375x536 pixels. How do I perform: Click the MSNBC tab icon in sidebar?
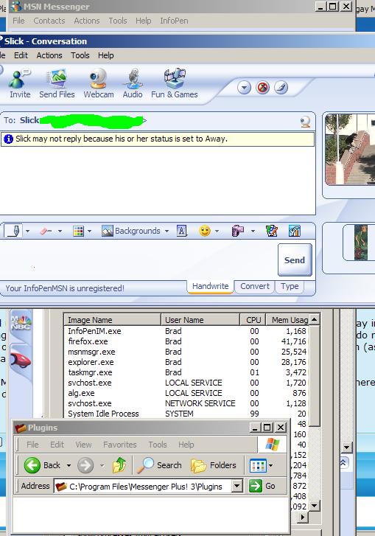(21, 324)
